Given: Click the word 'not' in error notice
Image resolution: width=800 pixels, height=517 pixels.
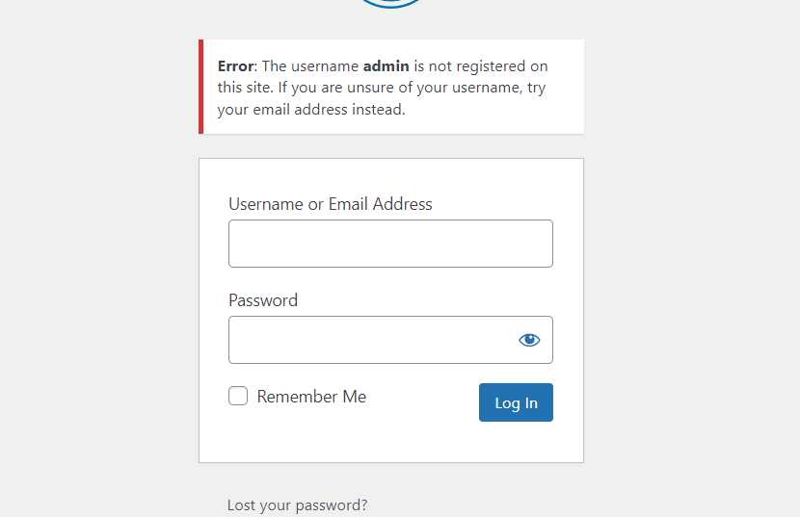Looking at the screenshot, I should pyautogui.click(x=441, y=66).
